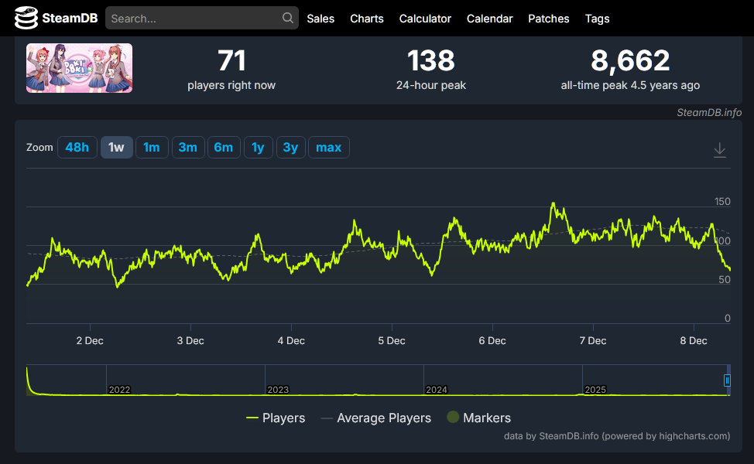Open the Calculator page
This screenshot has height=464, width=754.
point(425,19)
